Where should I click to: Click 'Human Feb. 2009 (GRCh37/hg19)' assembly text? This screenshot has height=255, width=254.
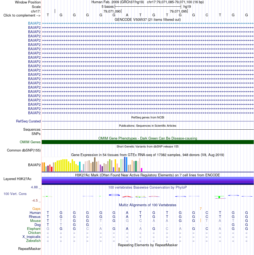[x=118, y=2]
